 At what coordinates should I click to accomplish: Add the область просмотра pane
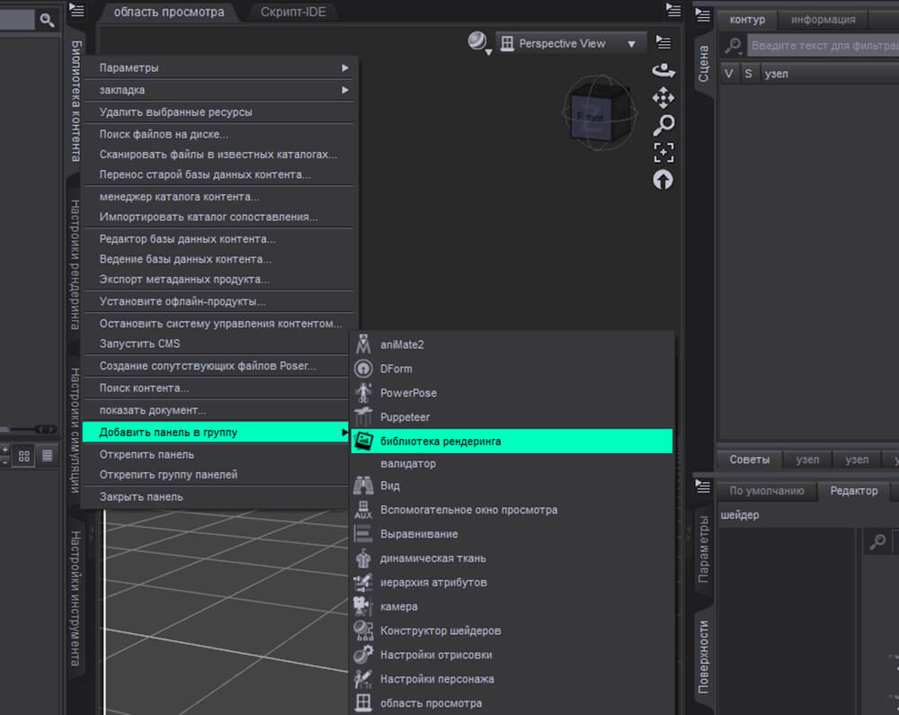(x=512, y=702)
